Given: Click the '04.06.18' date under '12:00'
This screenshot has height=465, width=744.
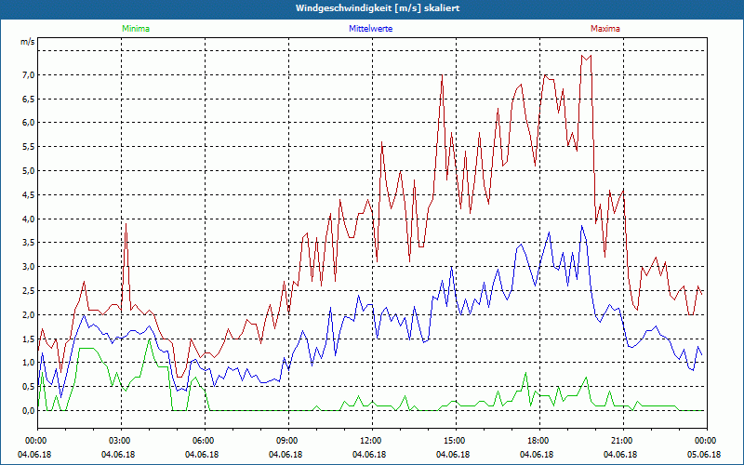Looking at the screenshot, I should [x=369, y=454].
